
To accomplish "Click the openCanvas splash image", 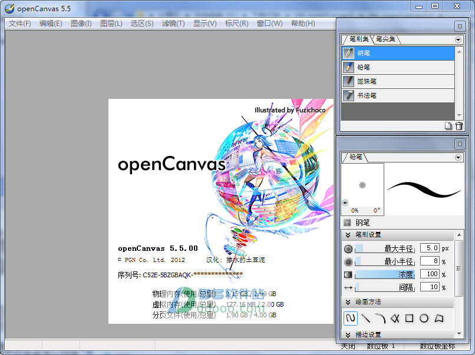I will [221, 211].
